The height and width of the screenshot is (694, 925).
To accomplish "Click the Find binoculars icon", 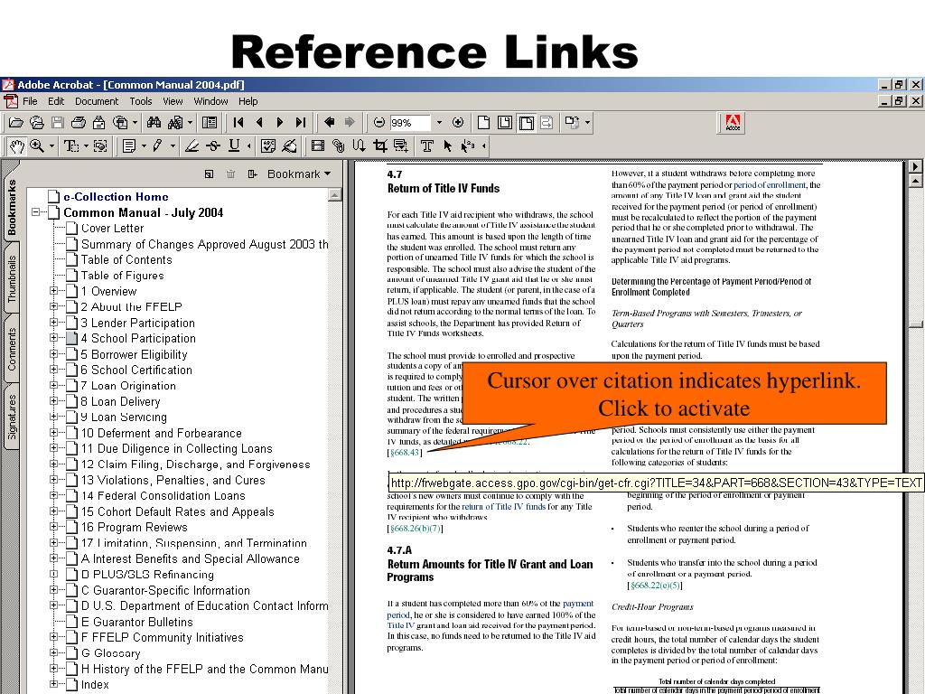I will (x=154, y=123).
